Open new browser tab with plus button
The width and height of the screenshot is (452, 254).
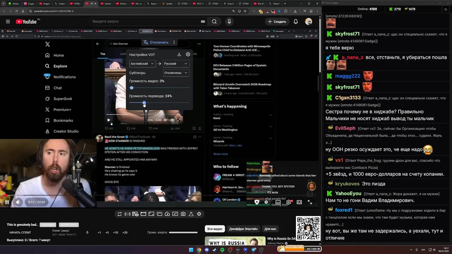(x=285, y=4)
